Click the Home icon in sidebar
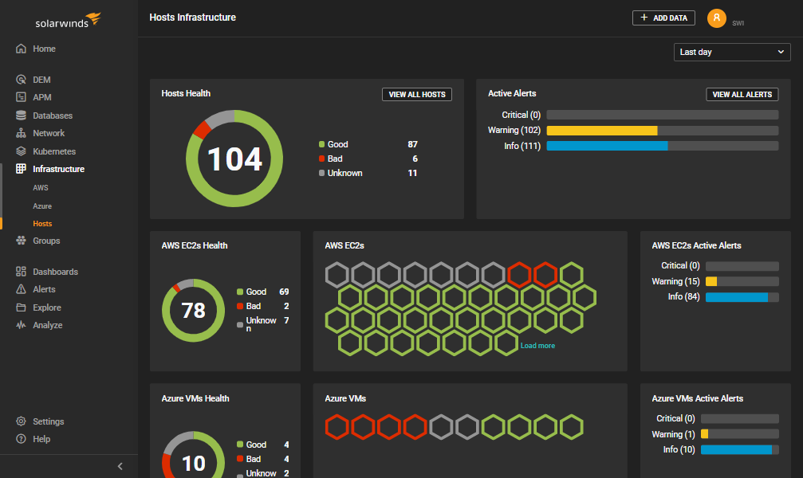Viewport: 803px width, 478px height. pyautogui.click(x=21, y=49)
